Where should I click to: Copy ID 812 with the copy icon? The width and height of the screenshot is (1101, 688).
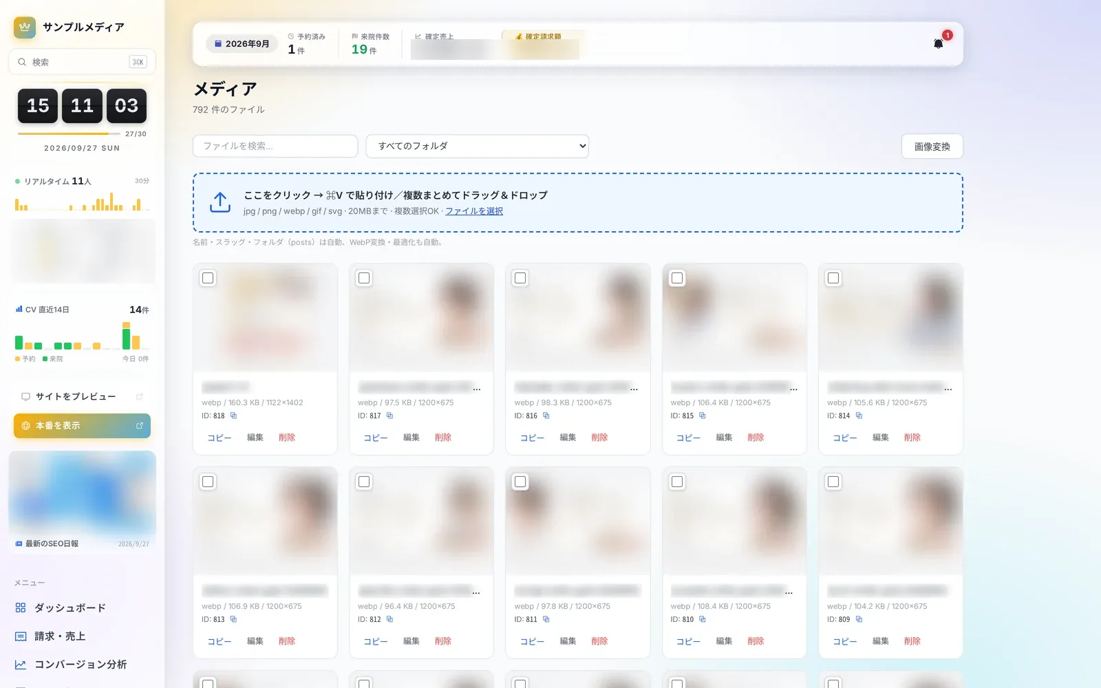389,619
